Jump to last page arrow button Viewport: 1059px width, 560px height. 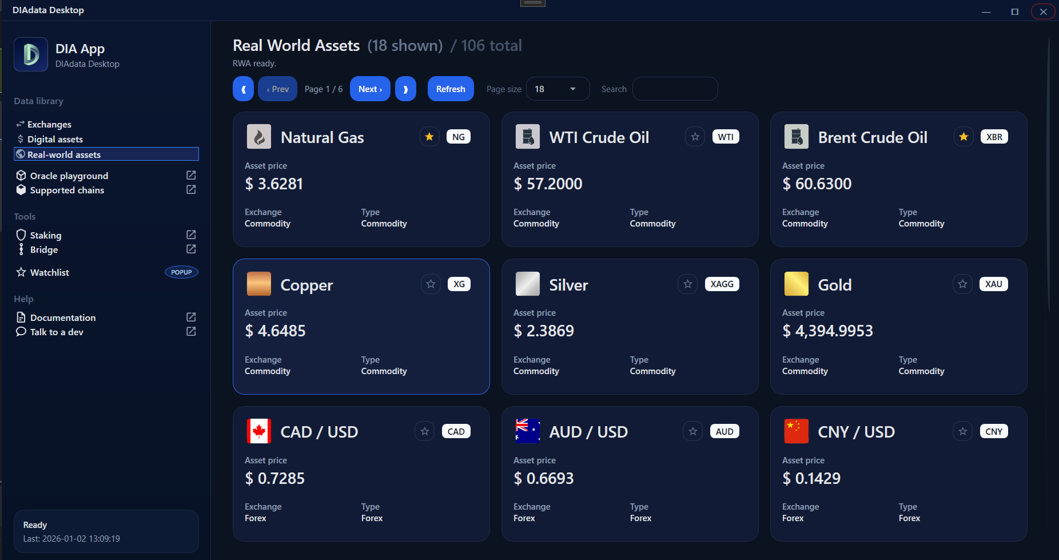pyautogui.click(x=405, y=89)
